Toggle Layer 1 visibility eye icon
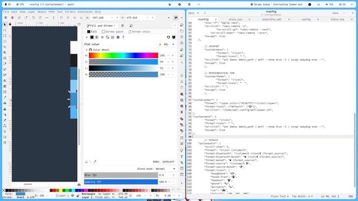The width and height of the screenshot is (358, 201). [72, 195]
